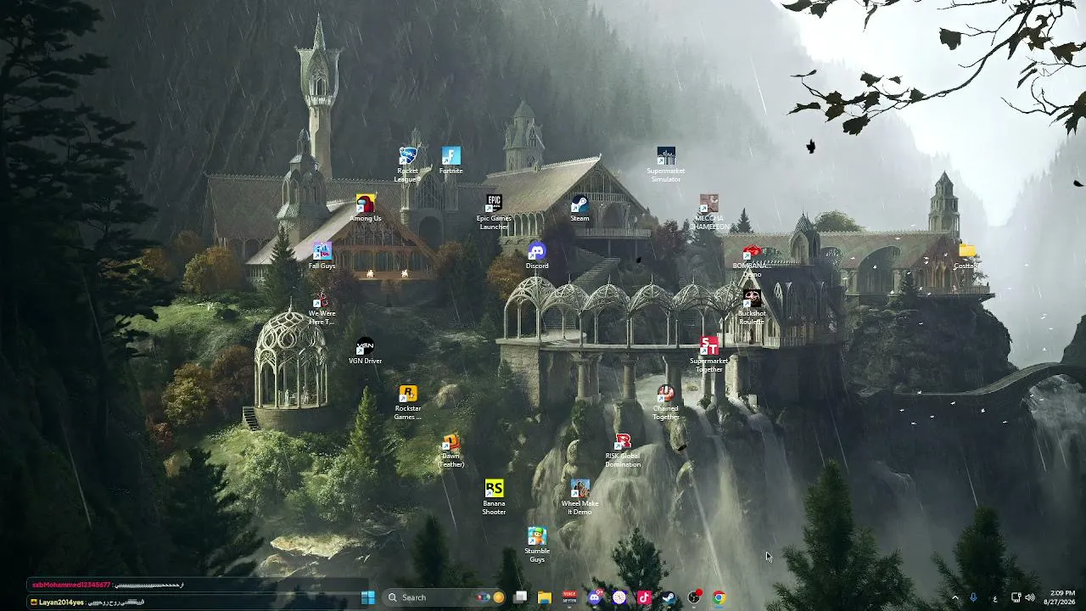Select the VGN Driver desktop icon
Image resolution: width=1086 pixels, height=611 pixels.
(366, 350)
